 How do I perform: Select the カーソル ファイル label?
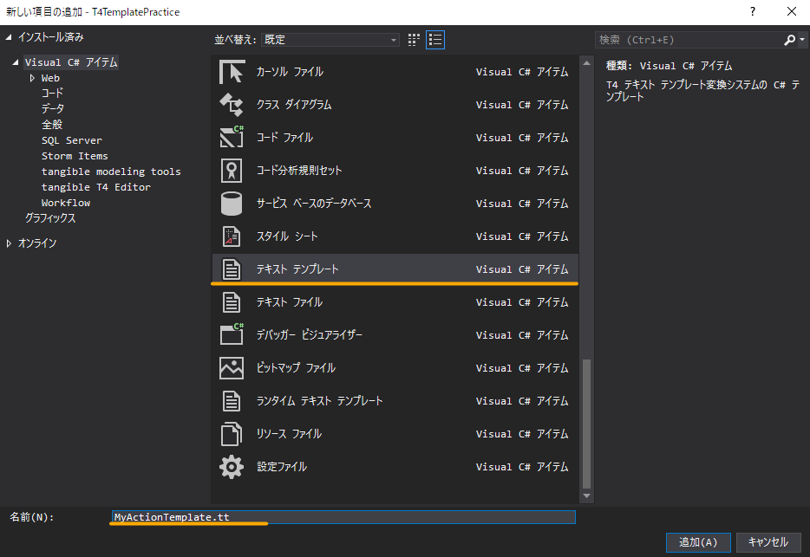[x=290, y=72]
